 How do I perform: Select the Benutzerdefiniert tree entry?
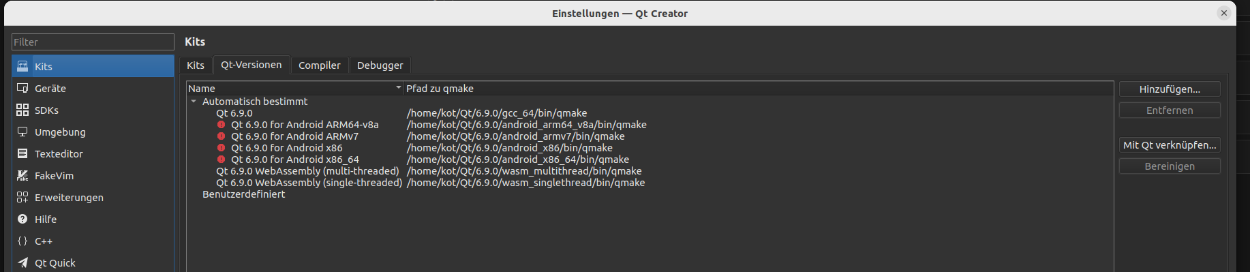[243, 194]
